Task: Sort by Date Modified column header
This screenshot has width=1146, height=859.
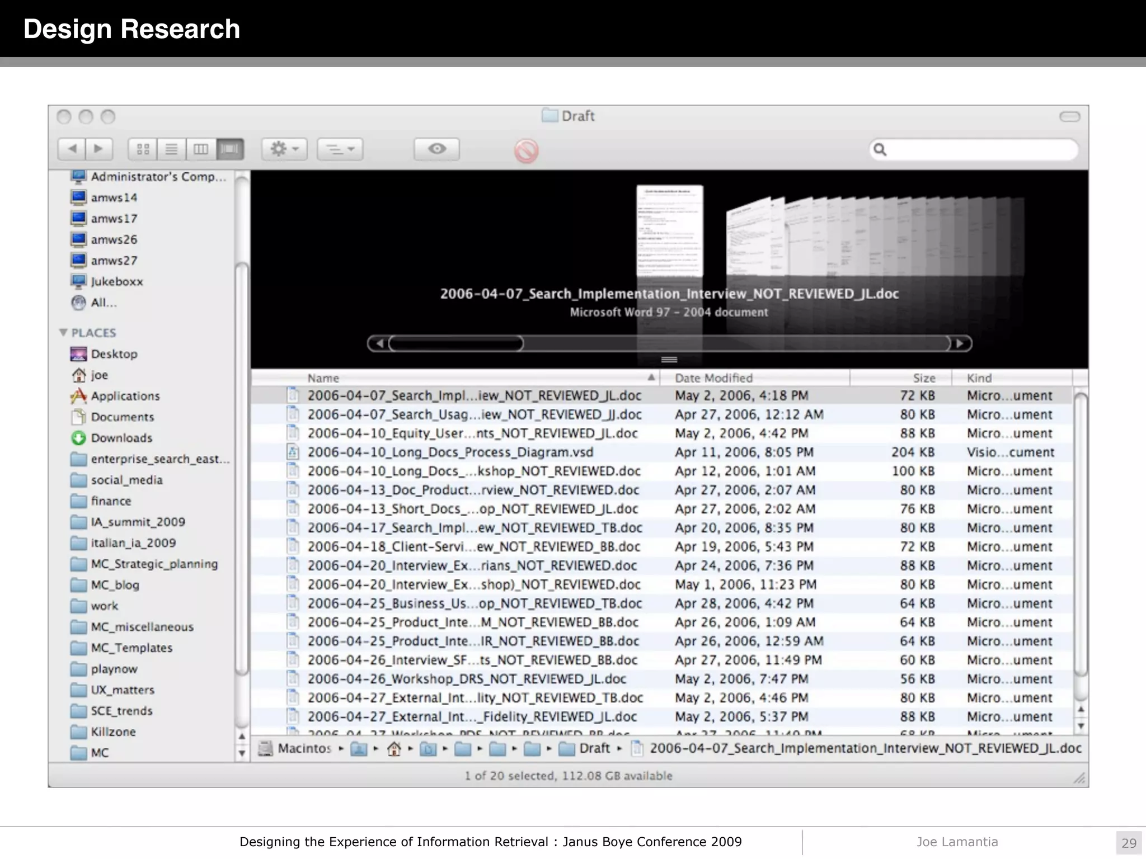Action: pyautogui.click(x=754, y=378)
